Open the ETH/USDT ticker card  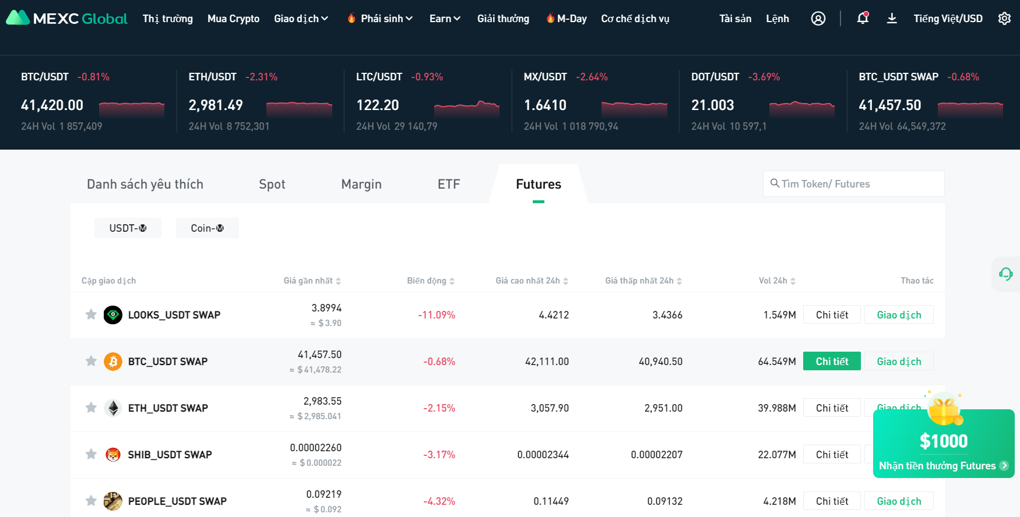click(x=260, y=101)
